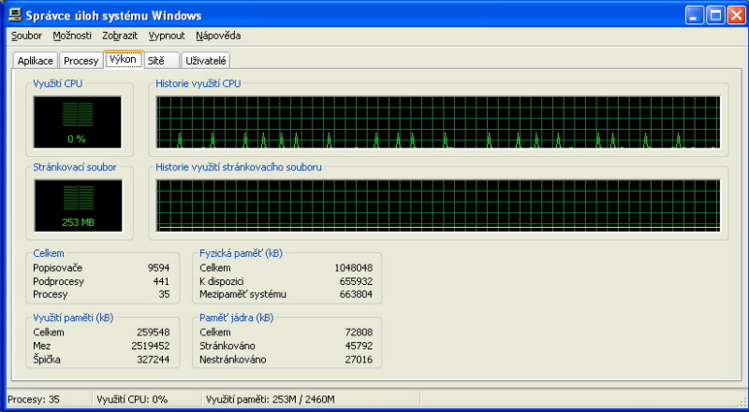Click the Mezipaměť systému label
Viewport: 749px width, 412px height.
tap(242, 294)
